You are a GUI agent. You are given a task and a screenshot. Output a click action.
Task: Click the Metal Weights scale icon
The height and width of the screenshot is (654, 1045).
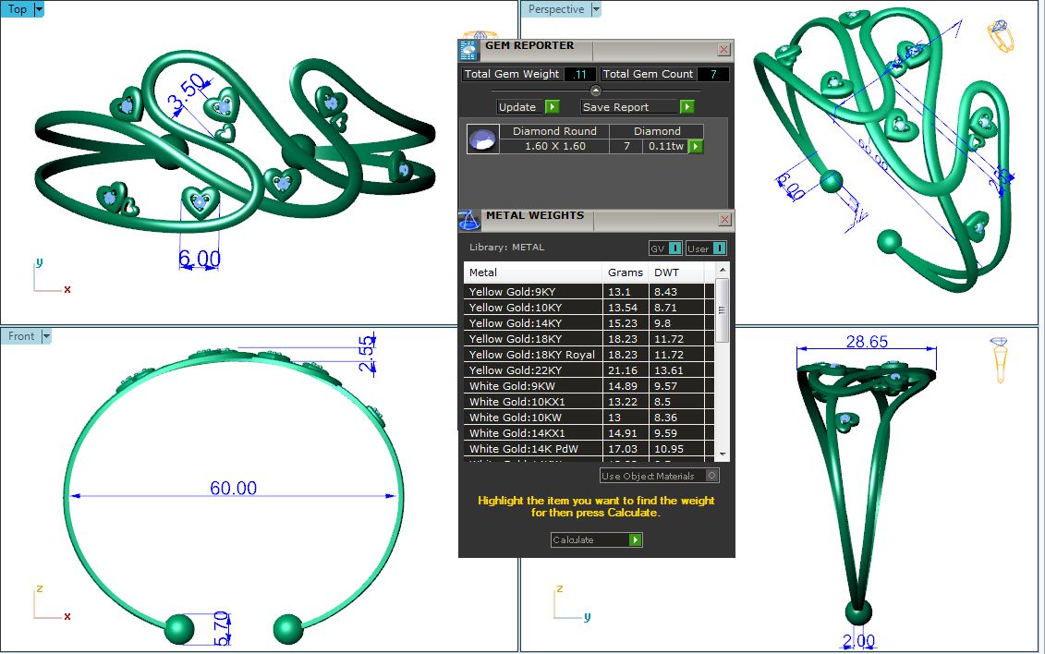(x=469, y=220)
